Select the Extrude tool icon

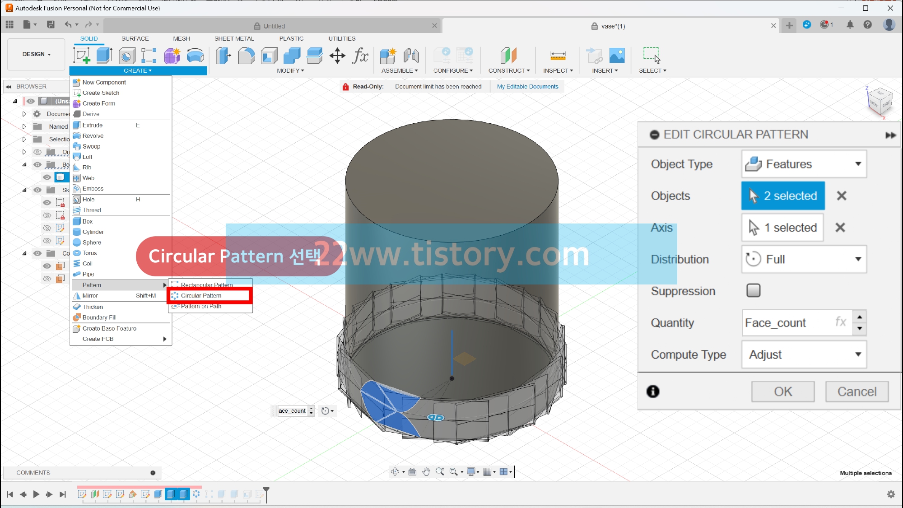104,56
